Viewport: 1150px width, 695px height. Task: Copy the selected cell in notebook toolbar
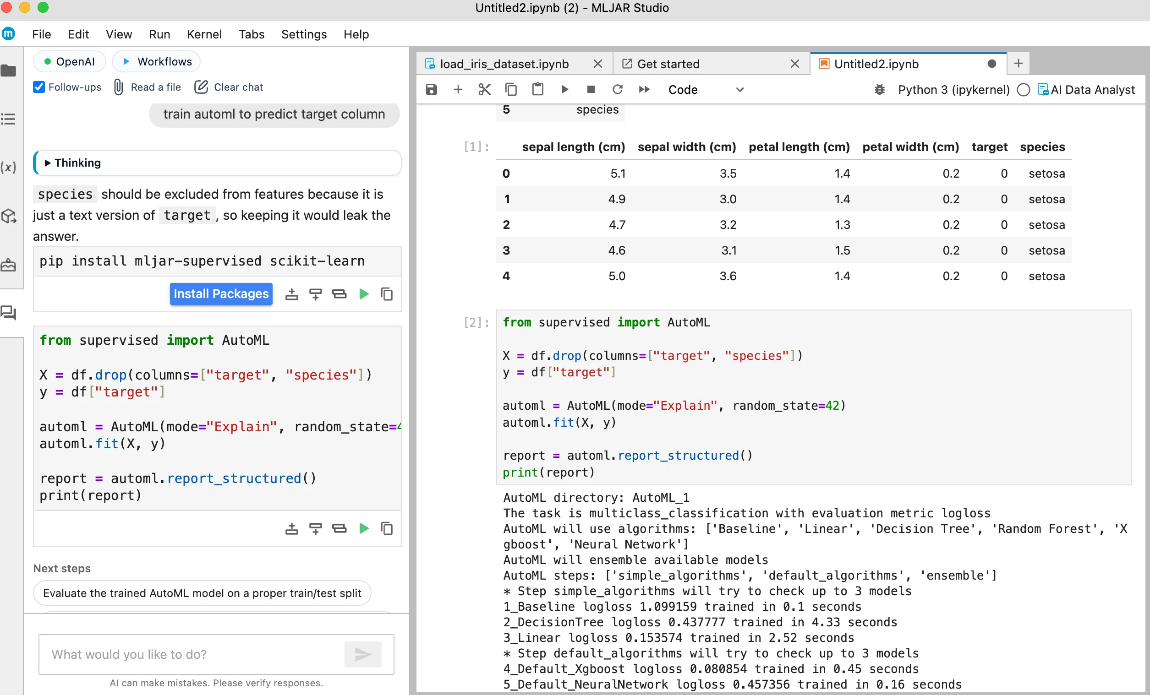[511, 90]
